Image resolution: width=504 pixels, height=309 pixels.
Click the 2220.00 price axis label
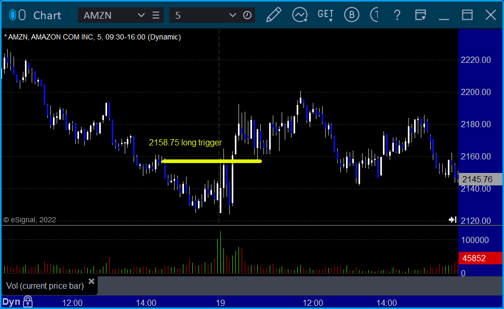(476, 60)
